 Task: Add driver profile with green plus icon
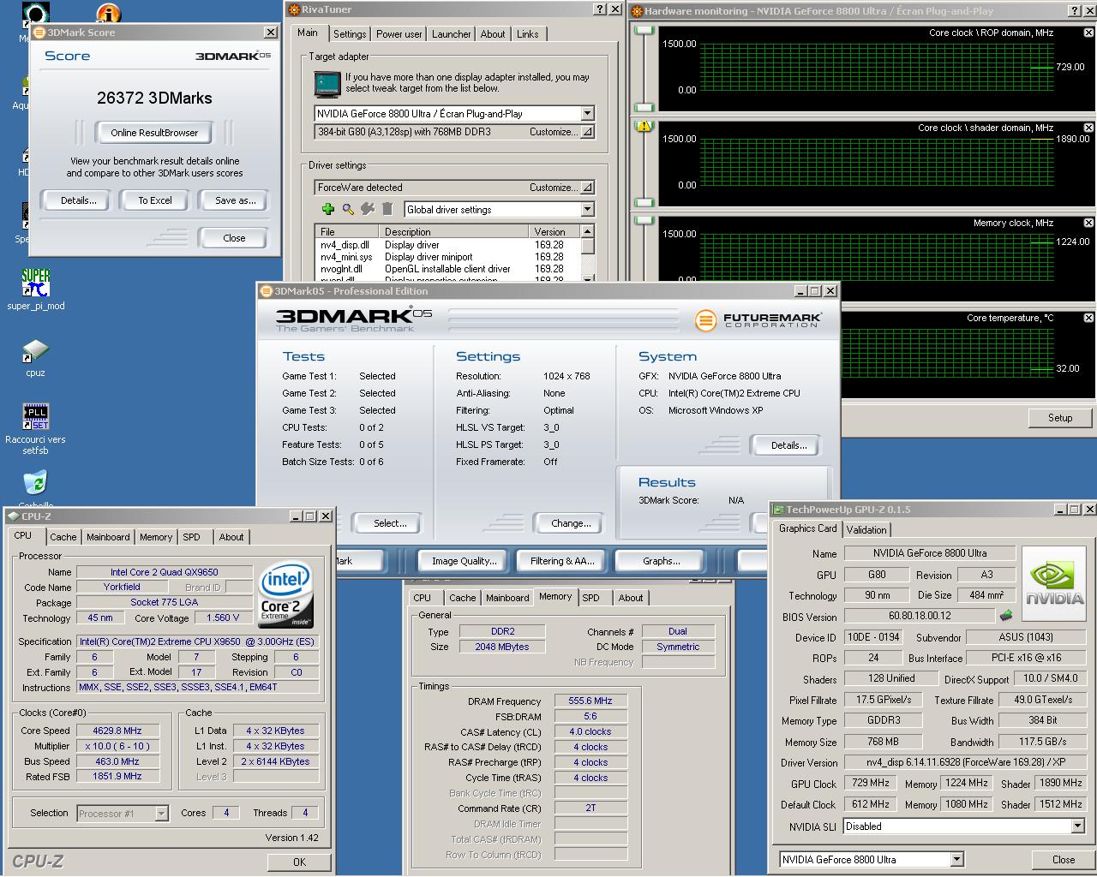point(327,209)
